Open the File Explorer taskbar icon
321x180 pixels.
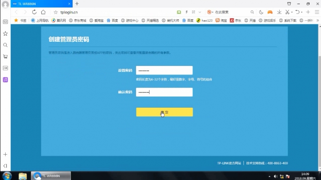(x=22, y=176)
